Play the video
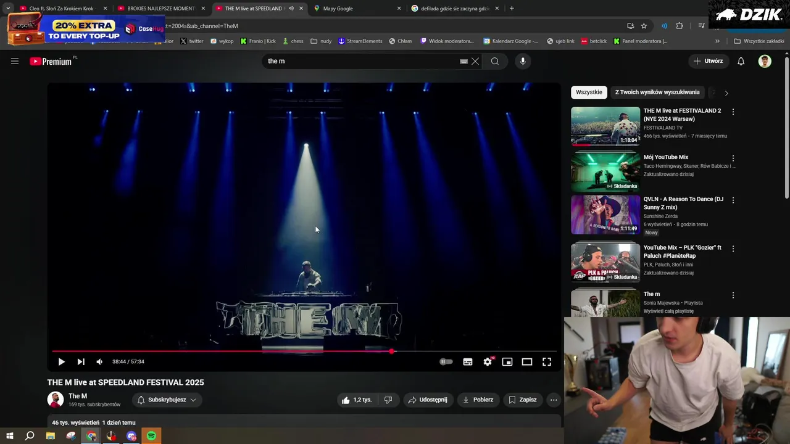 (61, 362)
